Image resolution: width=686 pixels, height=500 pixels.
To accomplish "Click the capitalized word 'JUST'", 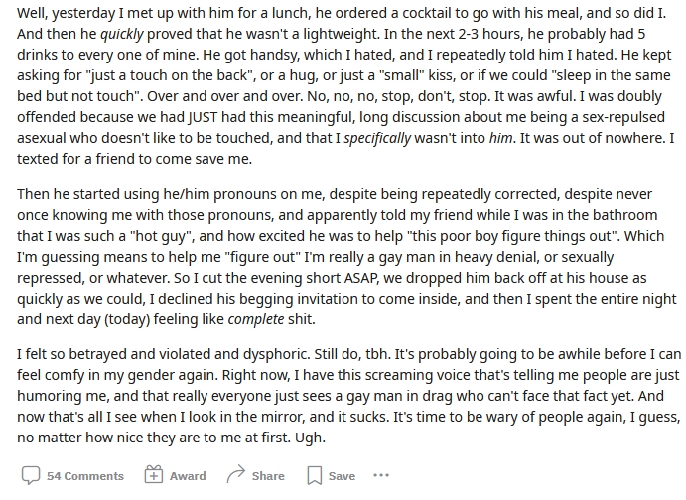I will tap(203, 117).
